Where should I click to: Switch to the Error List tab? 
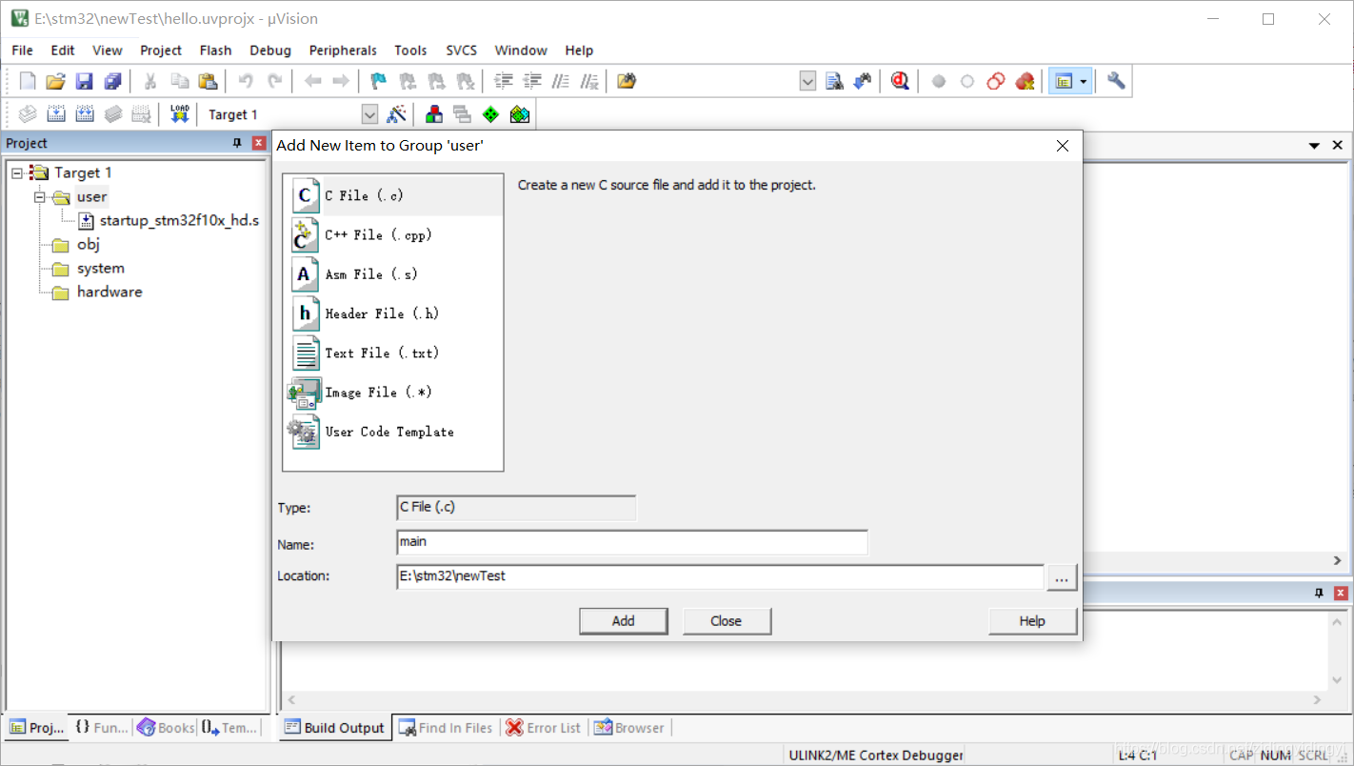click(544, 728)
